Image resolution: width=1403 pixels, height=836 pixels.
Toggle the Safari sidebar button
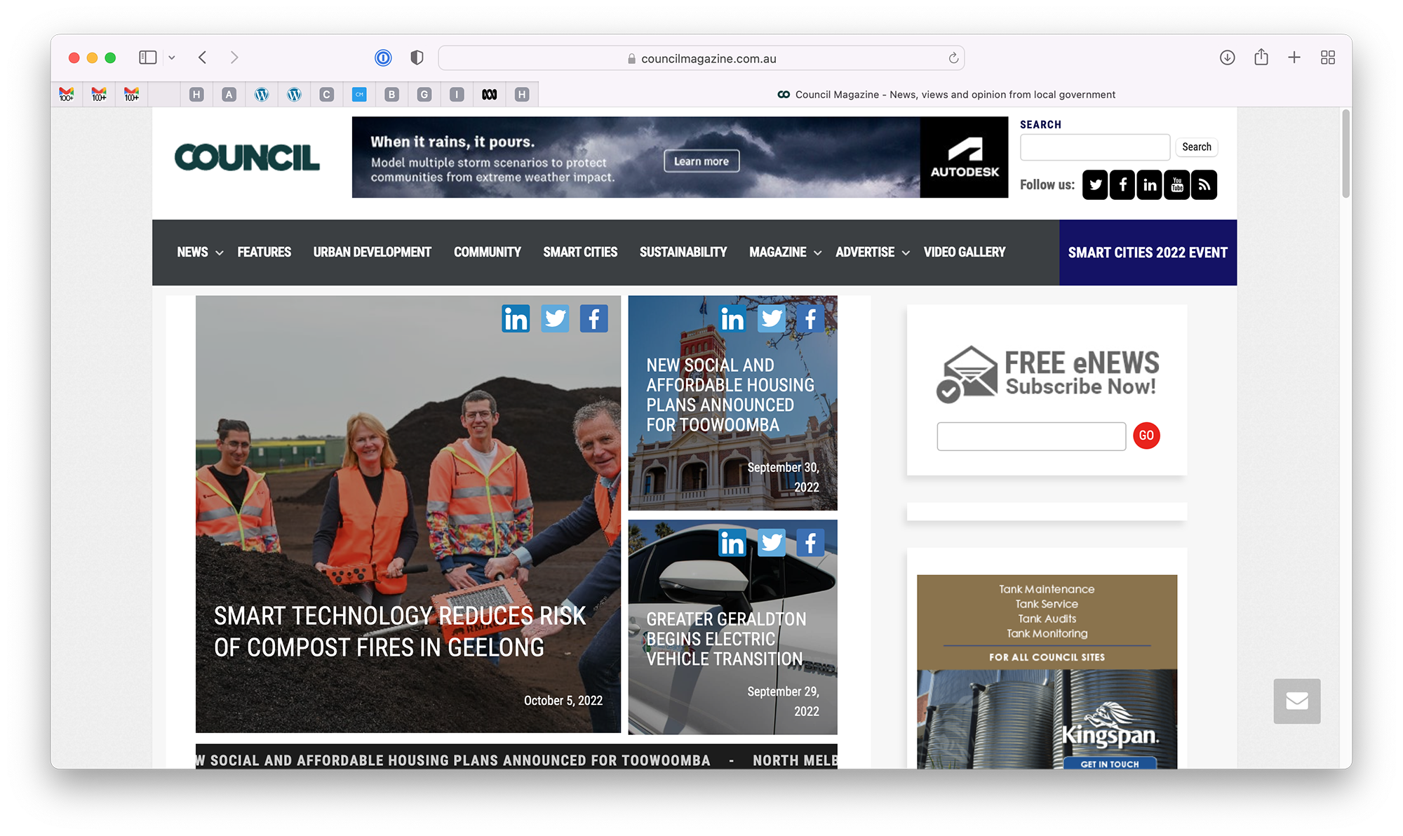(x=147, y=58)
